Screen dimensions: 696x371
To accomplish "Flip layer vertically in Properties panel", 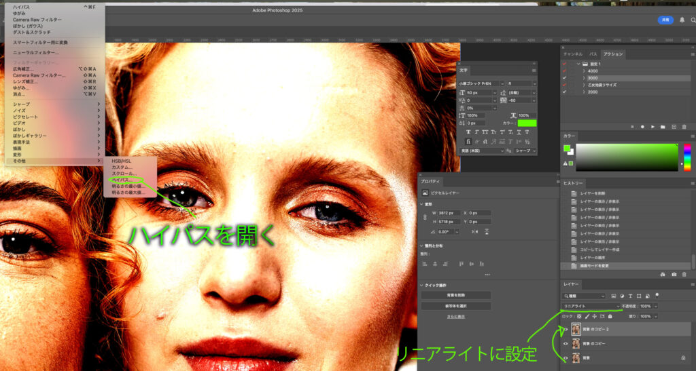I will point(487,231).
